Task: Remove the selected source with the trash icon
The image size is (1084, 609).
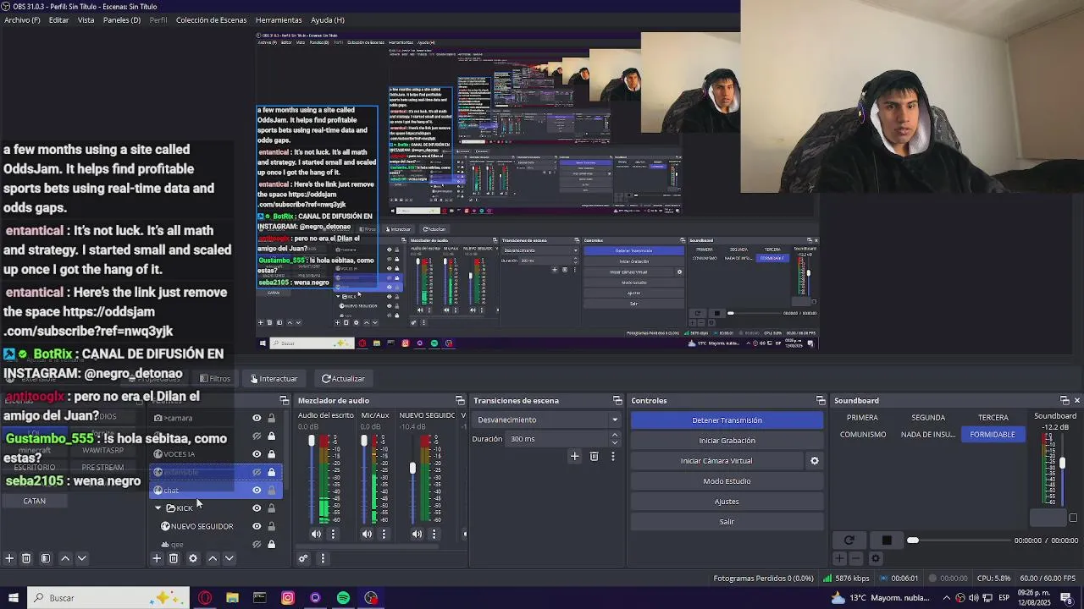Action: click(174, 558)
